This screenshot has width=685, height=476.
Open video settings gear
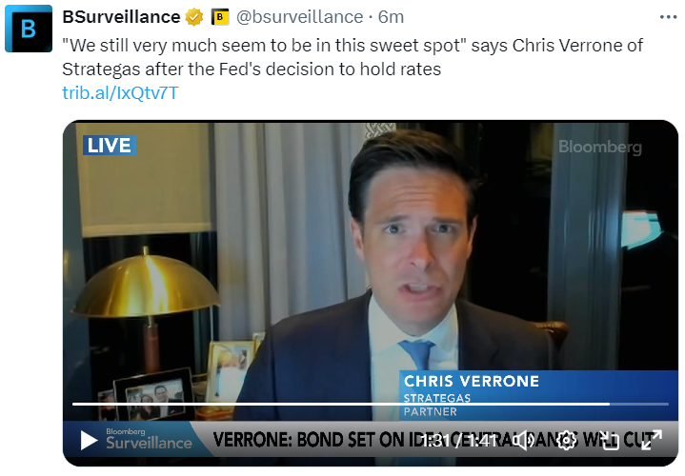(x=567, y=440)
